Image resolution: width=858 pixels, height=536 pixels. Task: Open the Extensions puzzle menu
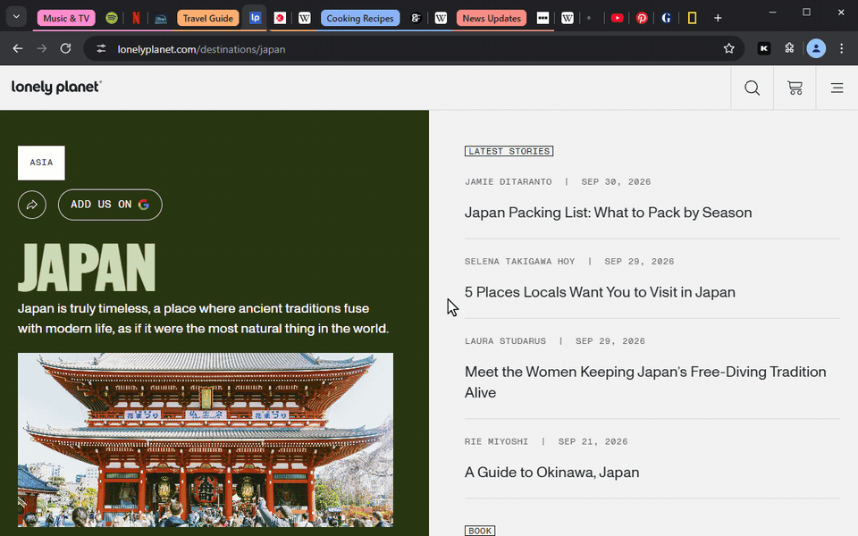[789, 48]
